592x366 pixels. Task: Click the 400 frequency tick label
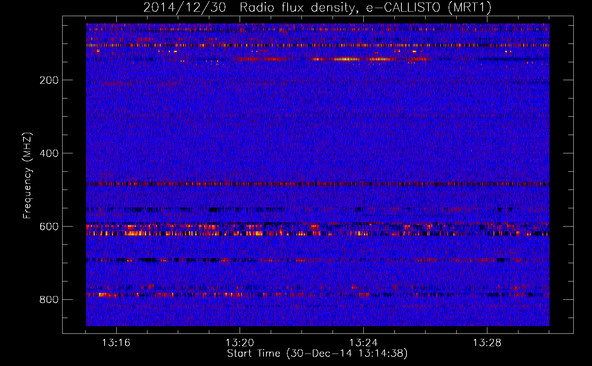tap(49, 153)
